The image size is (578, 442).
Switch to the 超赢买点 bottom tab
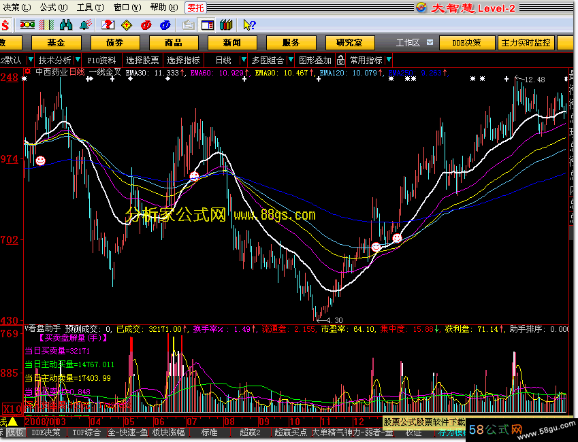(x=291, y=432)
